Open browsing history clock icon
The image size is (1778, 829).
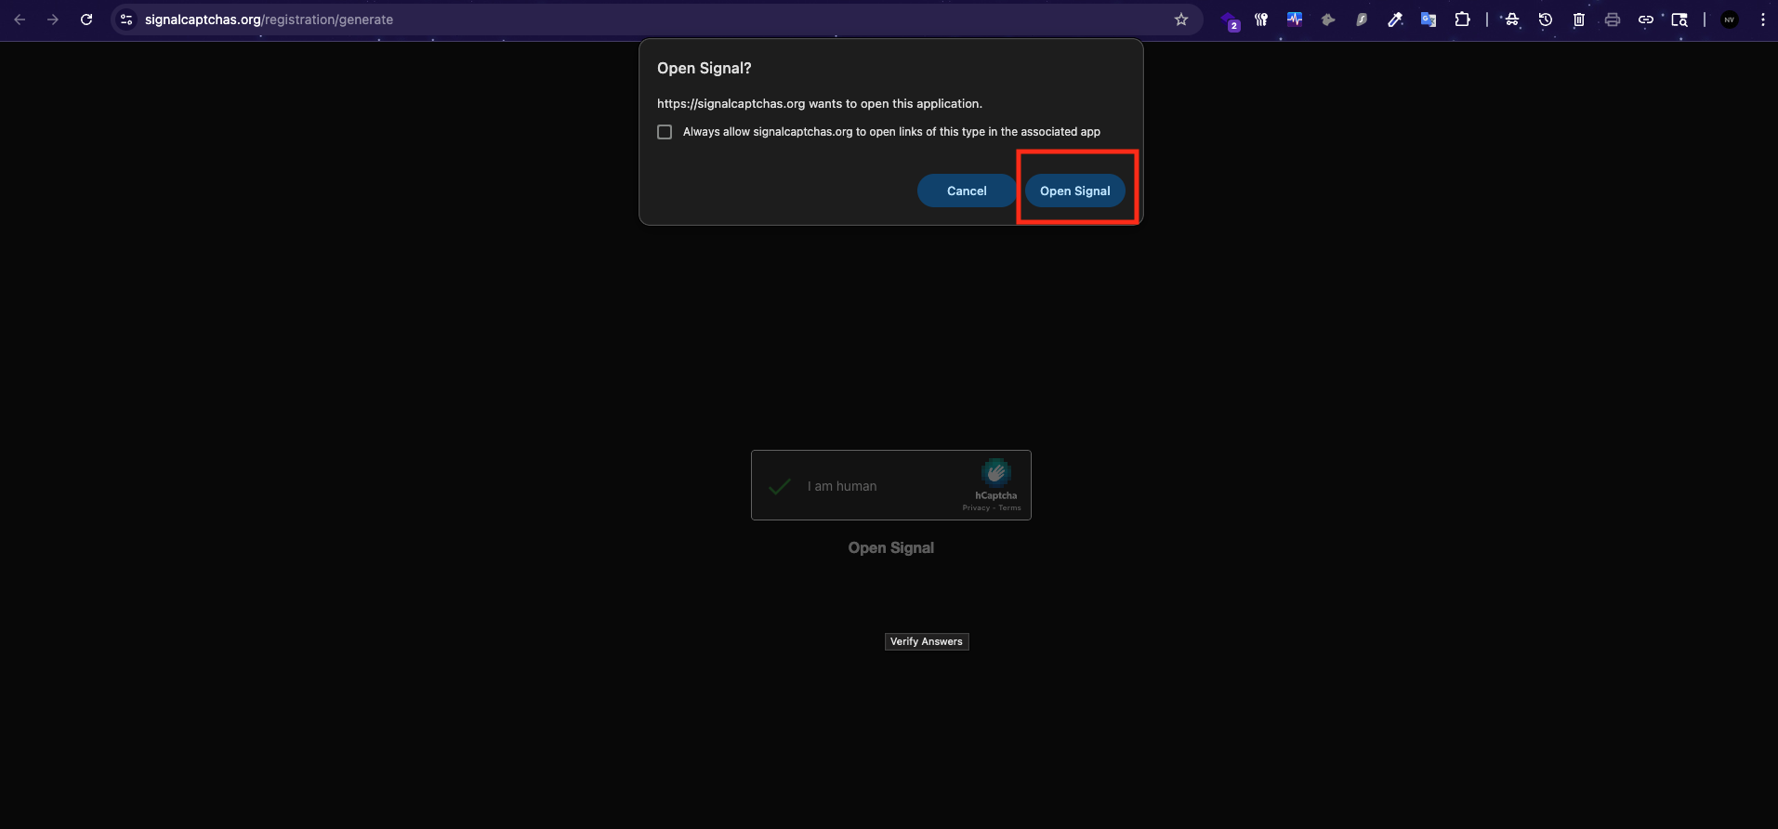click(1546, 20)
